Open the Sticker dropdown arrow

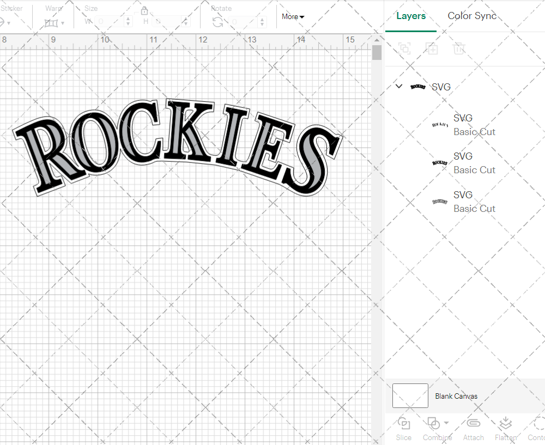9,23
